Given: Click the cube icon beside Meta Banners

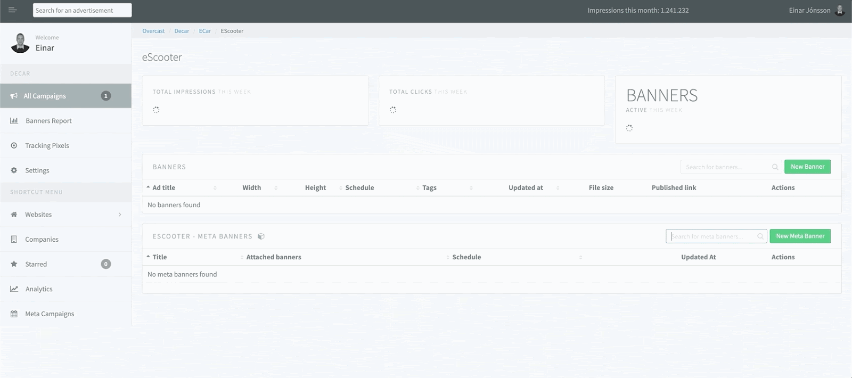Looking at the screenshot, I should [x=261, y=236].
